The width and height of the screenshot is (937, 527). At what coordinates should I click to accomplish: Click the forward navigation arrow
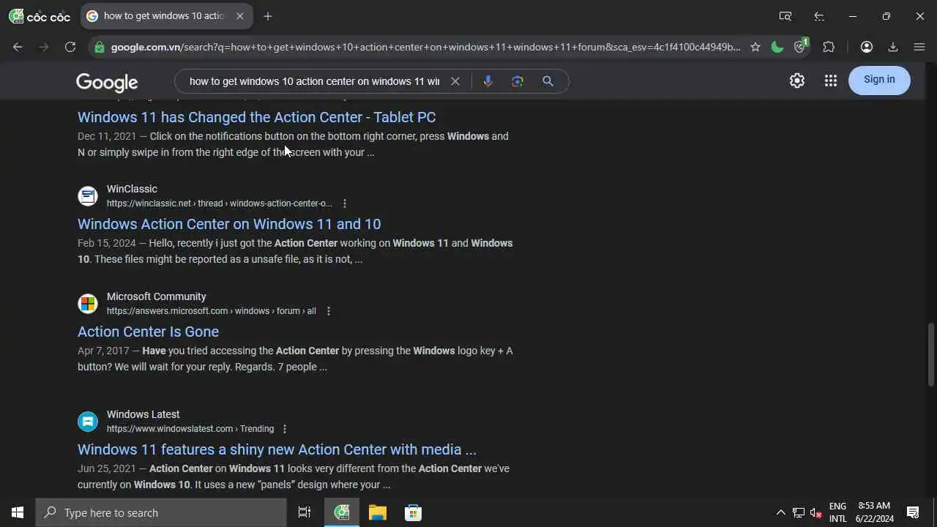(x=44, y=47)
